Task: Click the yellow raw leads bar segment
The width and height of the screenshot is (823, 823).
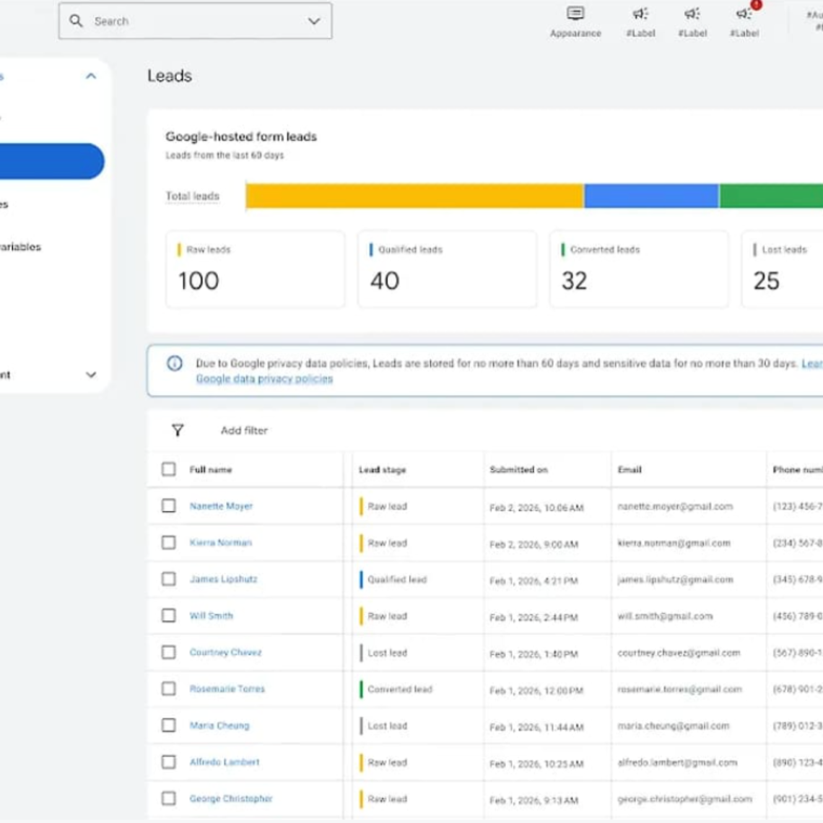Action: click(414, 196)
